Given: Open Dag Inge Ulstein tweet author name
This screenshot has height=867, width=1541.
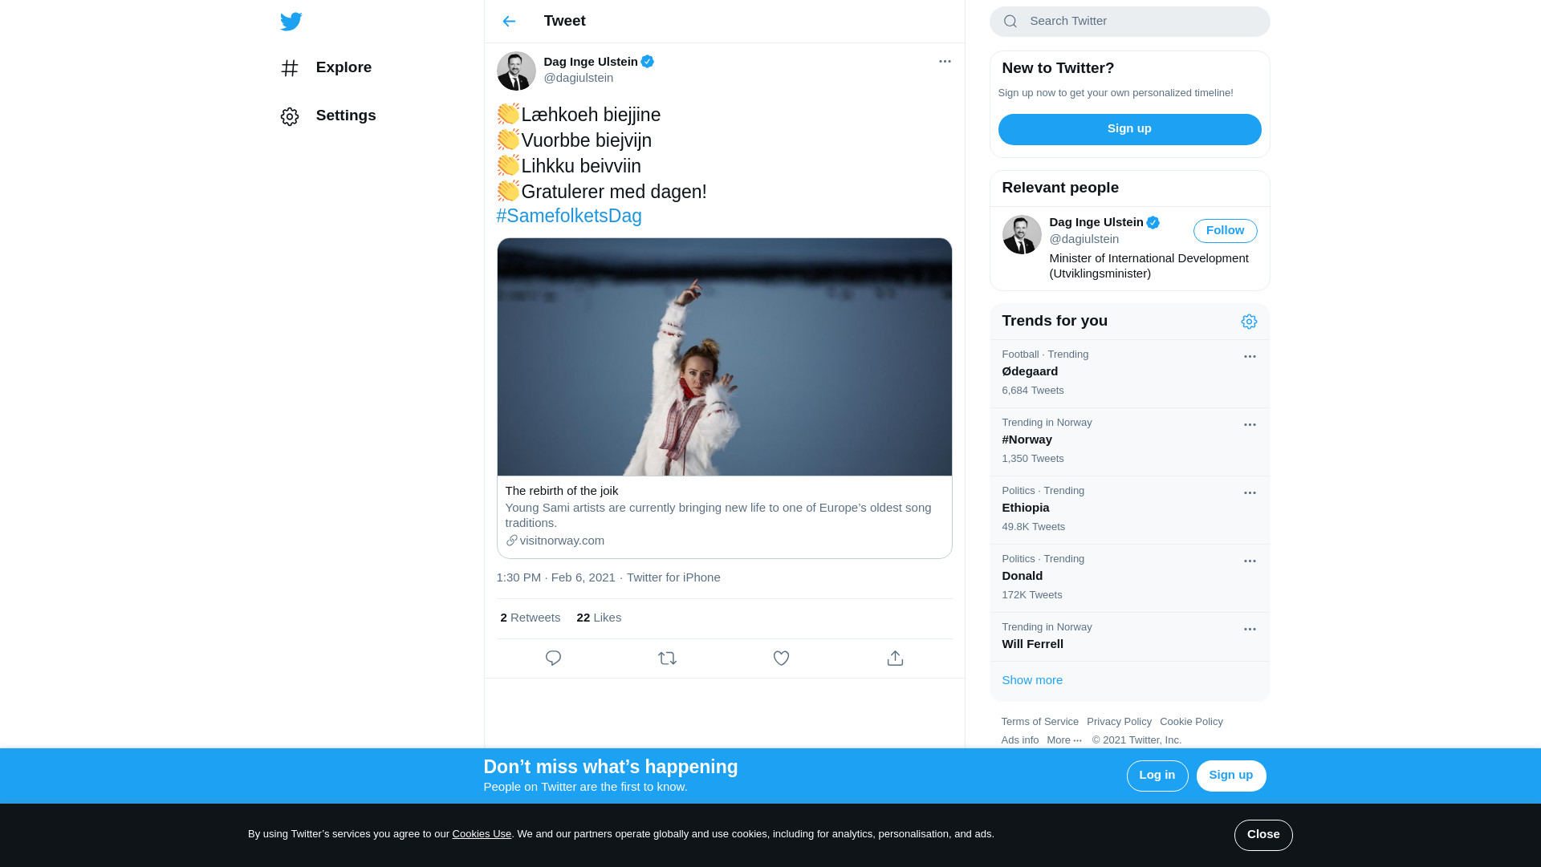Looking at the screenshot, I should 591,62.
